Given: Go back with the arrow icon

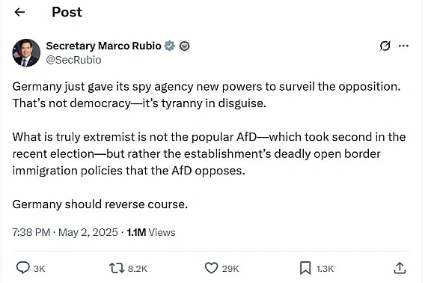Looking at the screenshot, I should pos(19,12).
